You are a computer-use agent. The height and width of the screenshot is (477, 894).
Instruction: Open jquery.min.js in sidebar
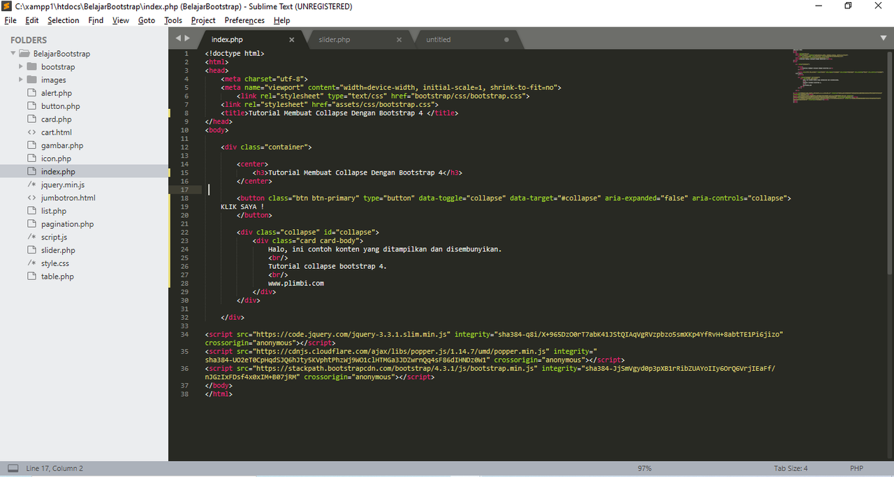coord(63,184)
